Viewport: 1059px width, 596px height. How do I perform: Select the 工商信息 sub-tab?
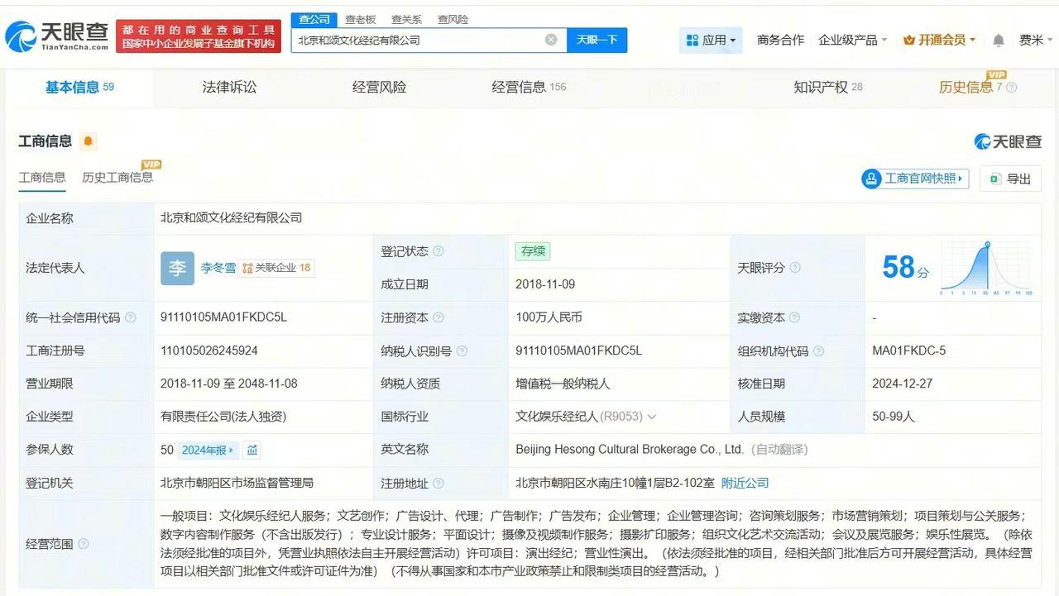(42, 178)
